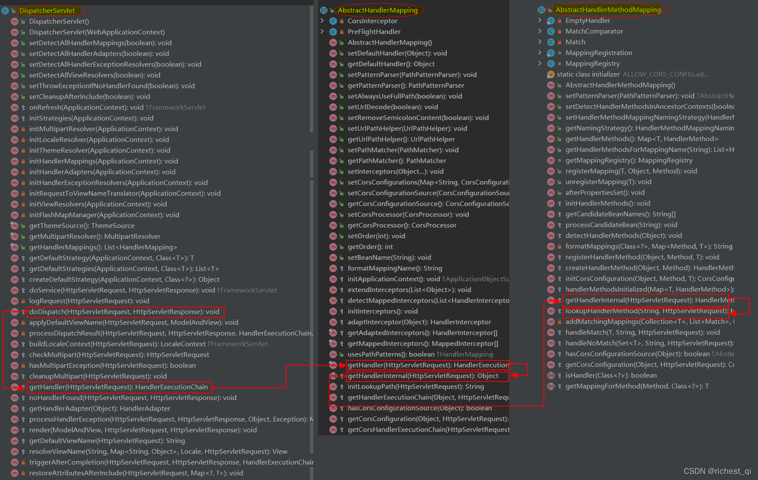Select addMatchingMappings method row
Viewport: 758px width, 480px height.
[x=650, y=321]
